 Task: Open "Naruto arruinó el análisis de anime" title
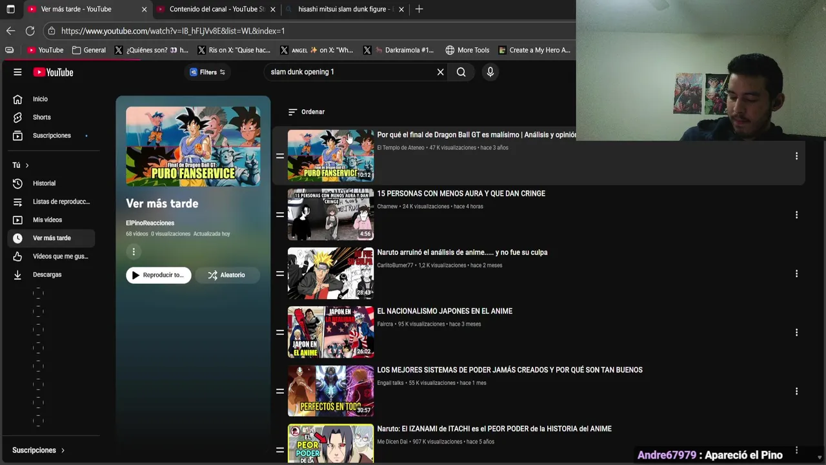click(462, 253)
